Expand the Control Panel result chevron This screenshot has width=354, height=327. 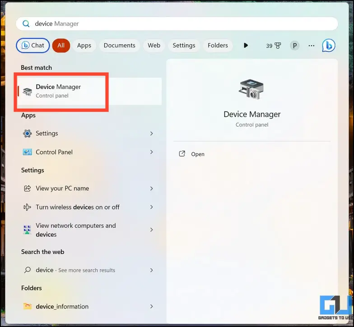coord(152,152)
